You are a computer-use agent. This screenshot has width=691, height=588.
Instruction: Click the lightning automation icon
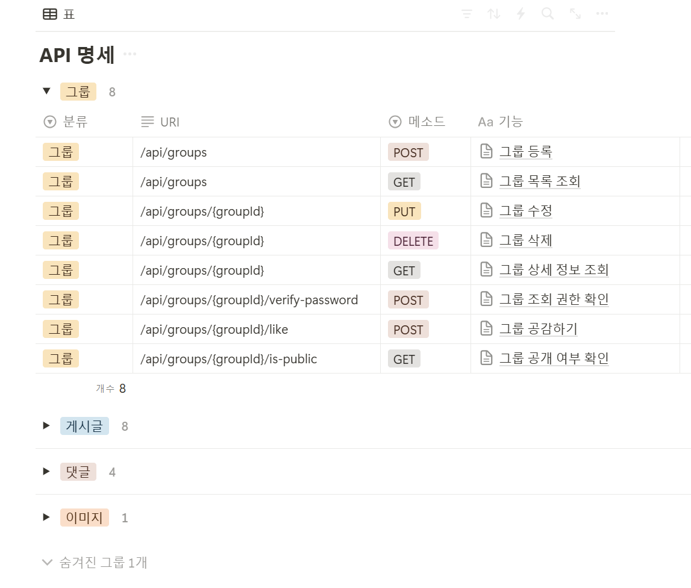[x=521, y=14]
